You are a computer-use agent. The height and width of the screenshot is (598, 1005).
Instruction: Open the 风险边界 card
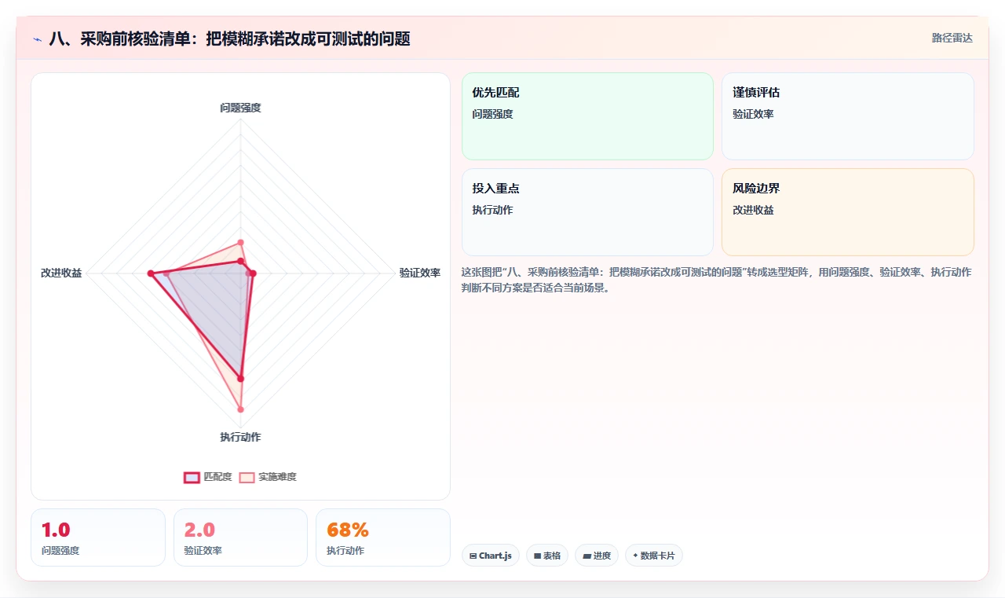point(848,212)
